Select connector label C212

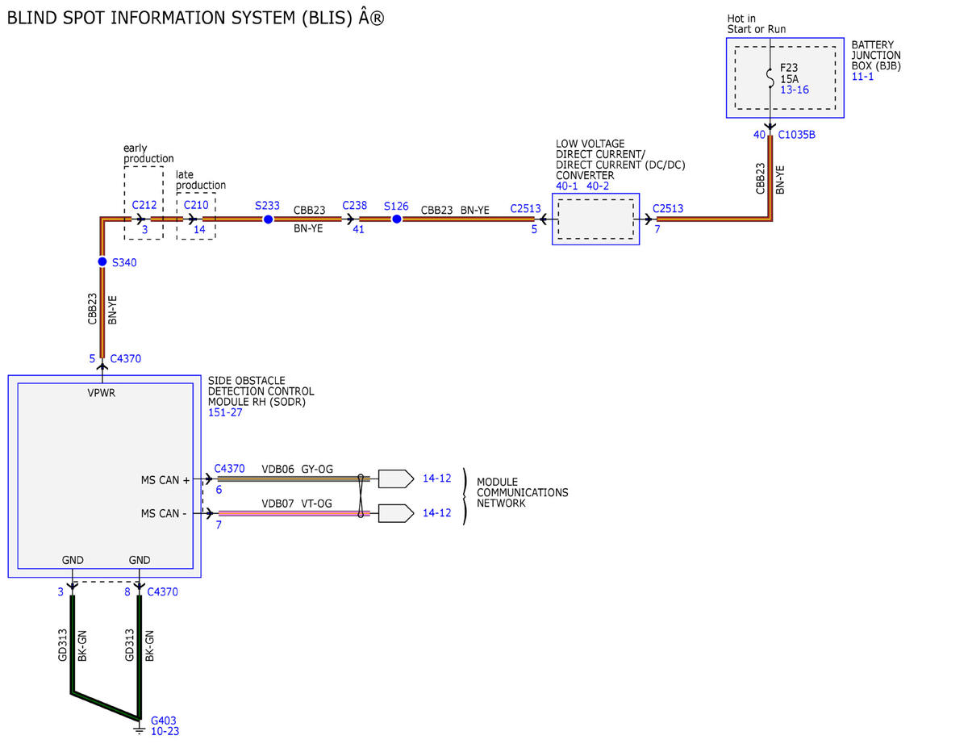point(144,205)
